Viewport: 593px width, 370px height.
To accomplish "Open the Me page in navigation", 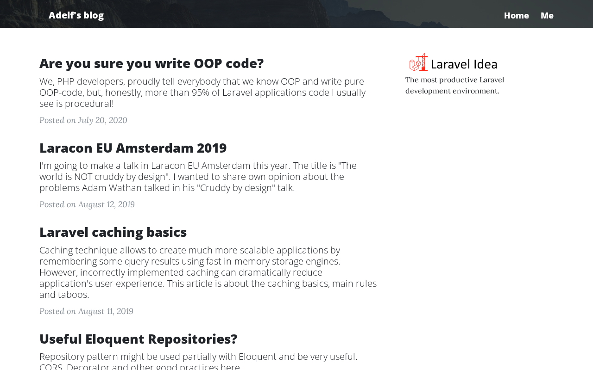I will click(547, 15).
